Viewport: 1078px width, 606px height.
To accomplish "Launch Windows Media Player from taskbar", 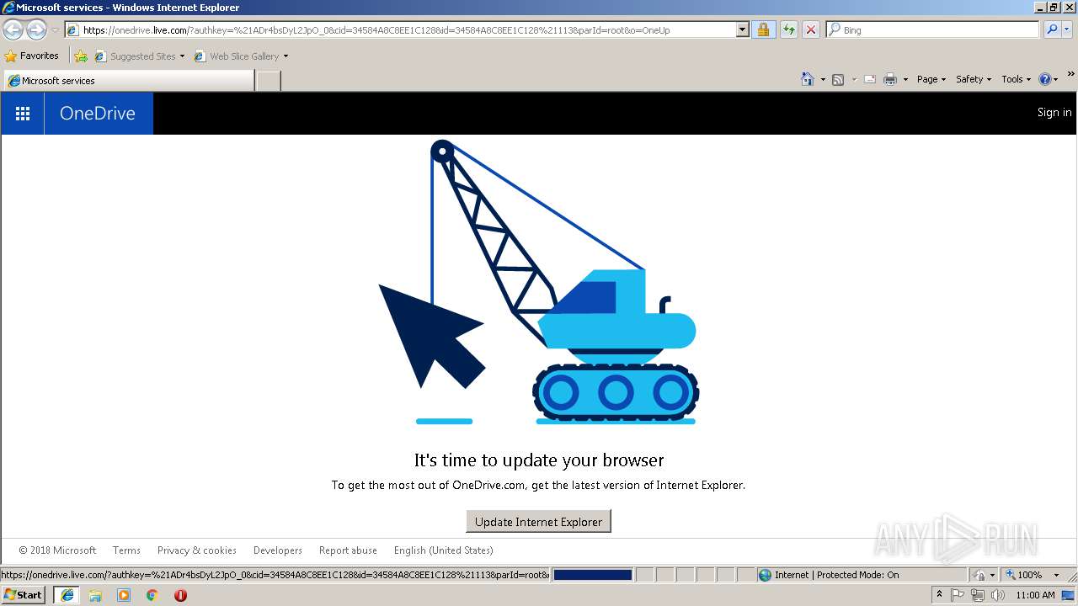I will (124, 595).
